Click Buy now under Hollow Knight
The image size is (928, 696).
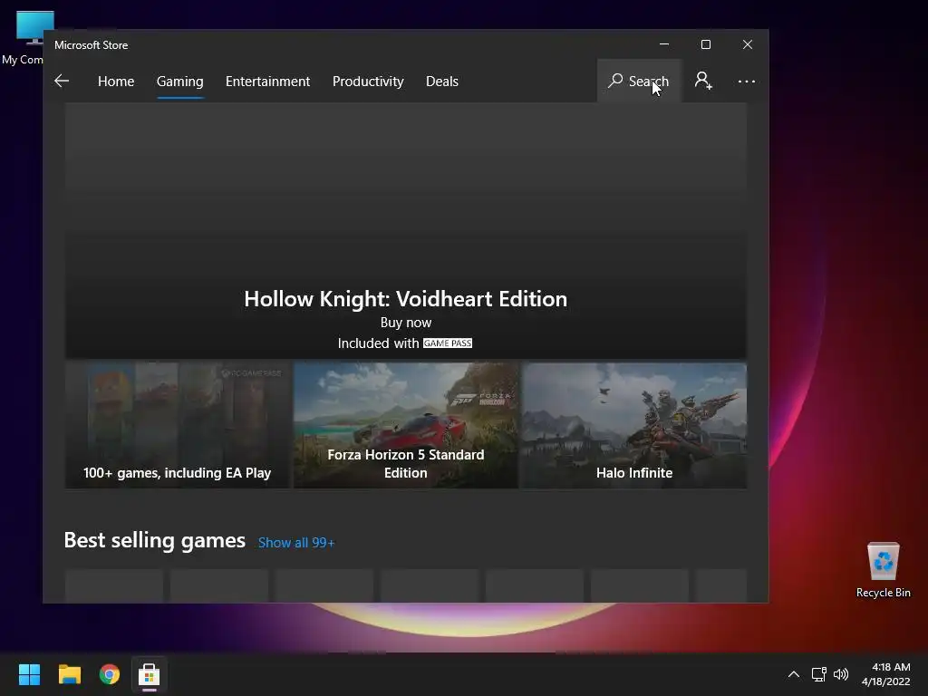pos(405,323)
